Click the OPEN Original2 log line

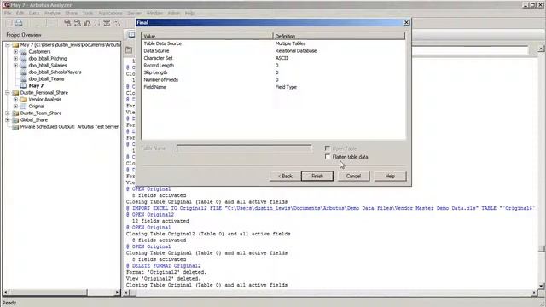tap(150, 215)
